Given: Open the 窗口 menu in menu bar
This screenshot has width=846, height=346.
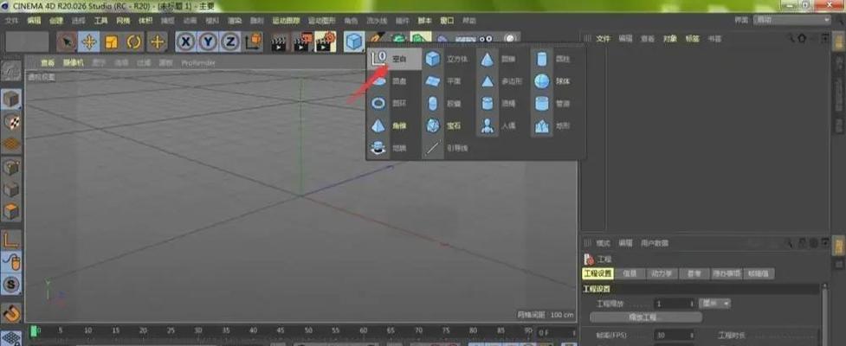Looking at the screenshot, I should tap(447, 21).
